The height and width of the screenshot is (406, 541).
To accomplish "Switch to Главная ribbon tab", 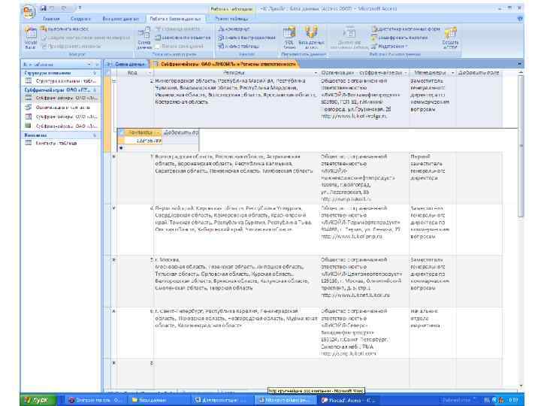I will point(51,19).
